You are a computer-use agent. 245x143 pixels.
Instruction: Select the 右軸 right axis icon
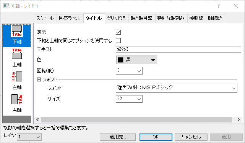[x=17, y=103]
